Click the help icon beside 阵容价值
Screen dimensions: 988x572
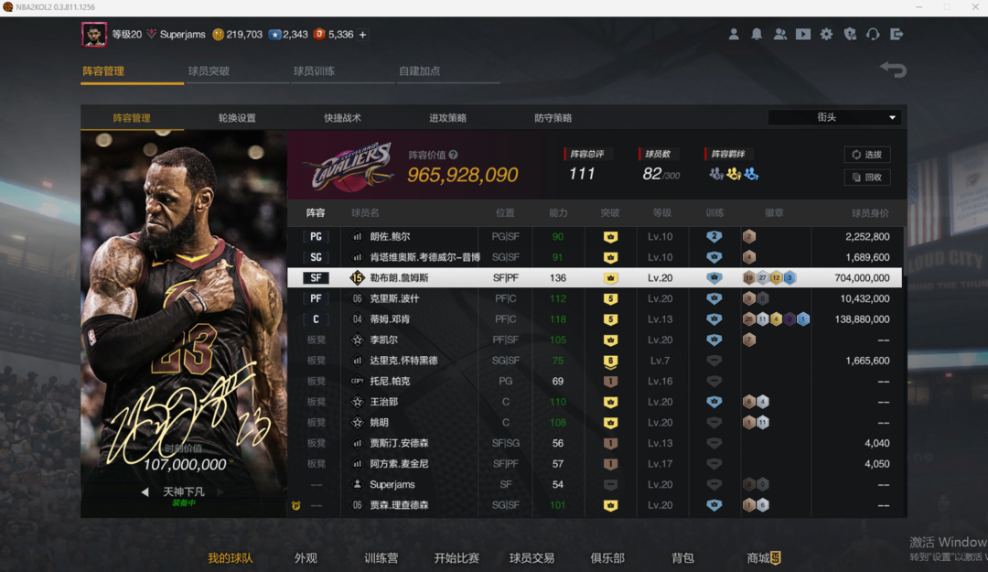pyautogui.click(x=454, y=155)
